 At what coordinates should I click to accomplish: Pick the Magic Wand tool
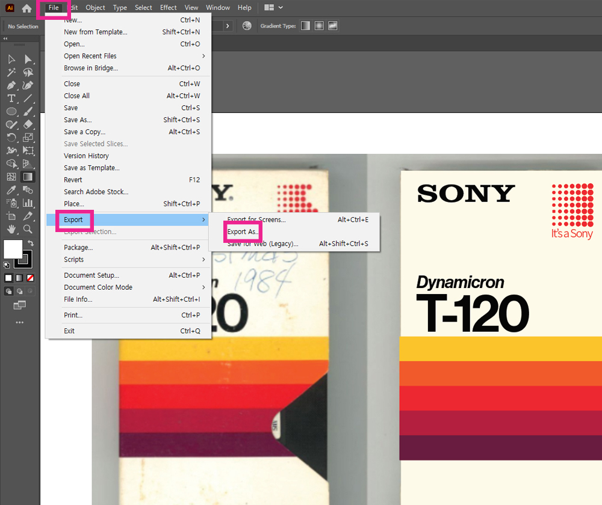[x=11, y=72]
